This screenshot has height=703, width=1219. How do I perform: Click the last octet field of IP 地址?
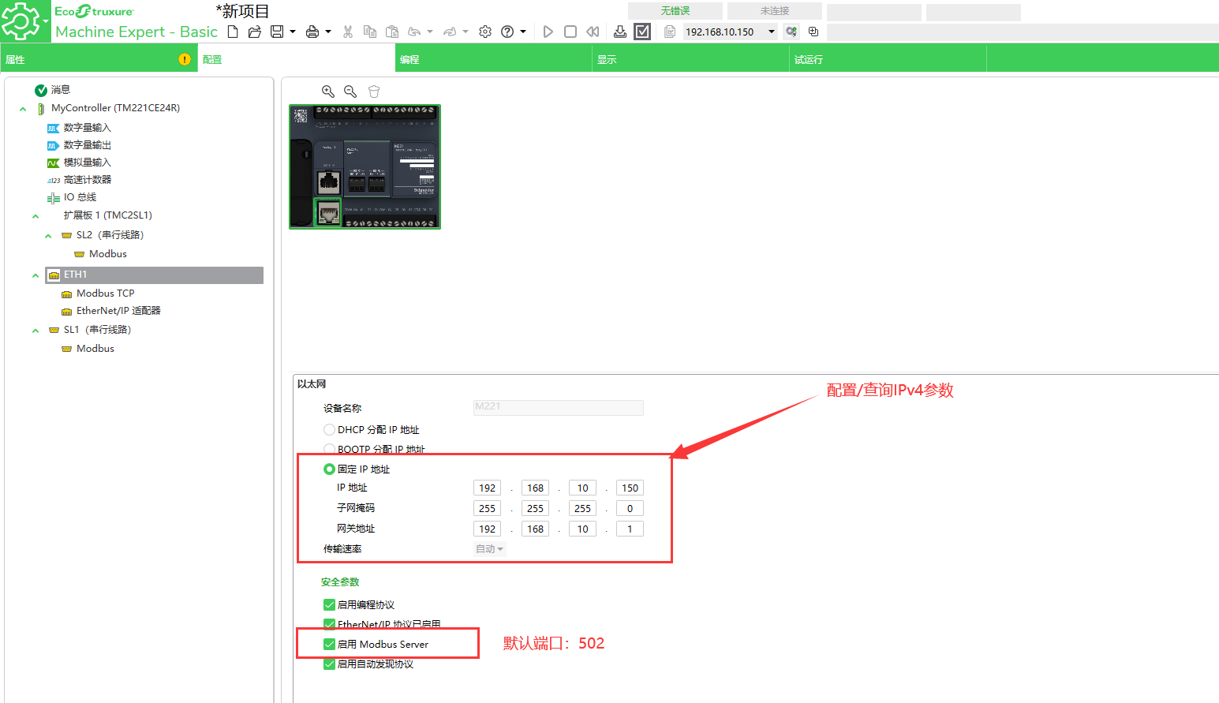tap(630, 488)
